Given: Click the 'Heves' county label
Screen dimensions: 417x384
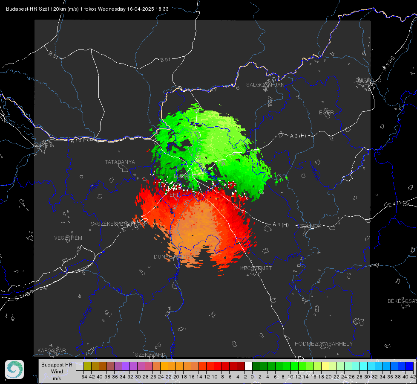Looking at the screenshot, I should pos(315,173).
